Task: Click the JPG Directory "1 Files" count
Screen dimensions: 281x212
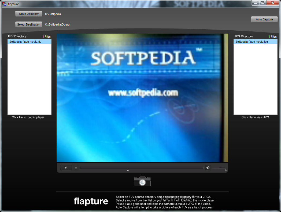Action: 272,37
